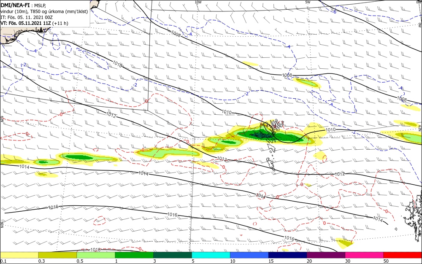The height and width of the screenshot is (264, 422).
Task: Click legend value 30
Action: [348, 261]
